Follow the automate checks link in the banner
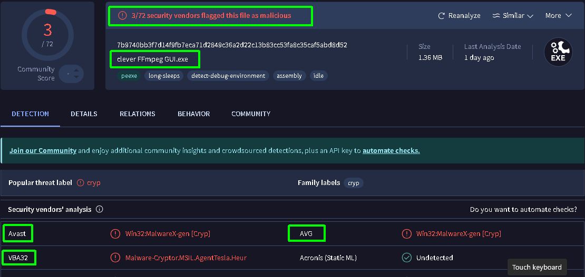Viewport: 585px width, 277px height. [x=391, y=150]
